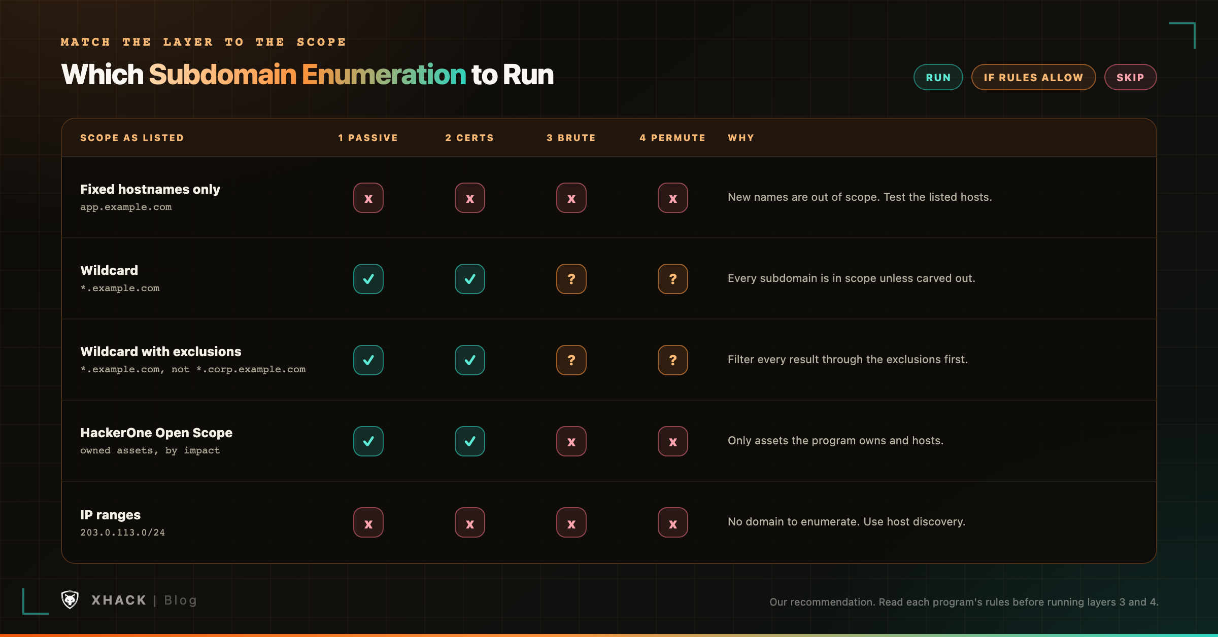Click the 203.0.113.0/24 IP range text

tap(123, 533)
